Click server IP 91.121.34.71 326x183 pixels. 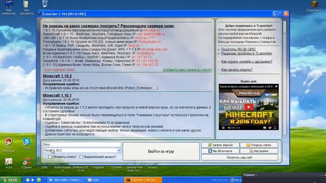[x=142, y=57]
